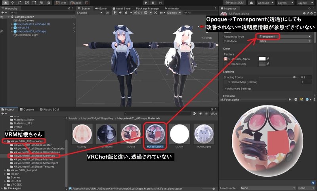Toggle scene effects icon
The width and height of the screenshot is (317, 191).
[x=126, y=13]
